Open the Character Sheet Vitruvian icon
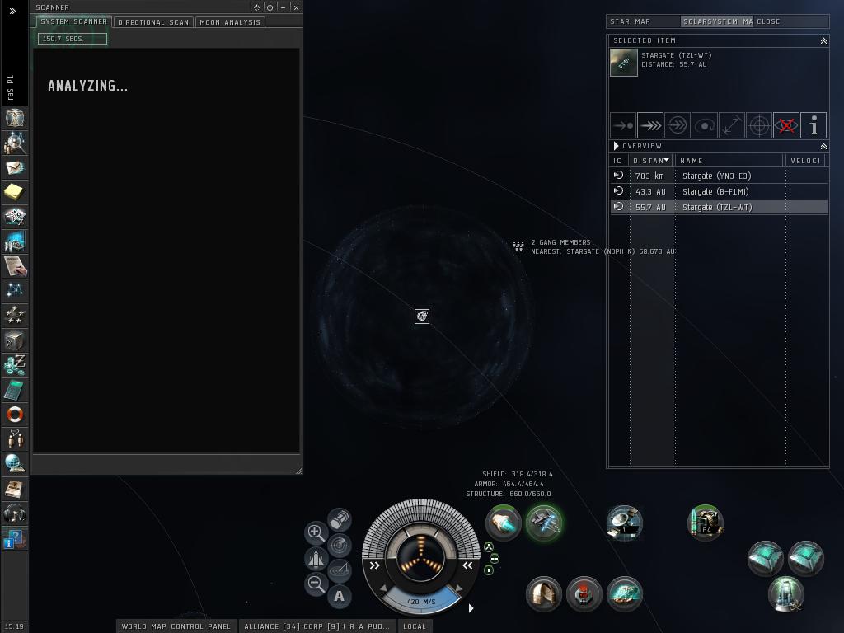Screen dimensions: 844x633 (15, 119)
